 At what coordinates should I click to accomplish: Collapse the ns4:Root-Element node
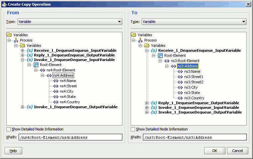point(36,70)
